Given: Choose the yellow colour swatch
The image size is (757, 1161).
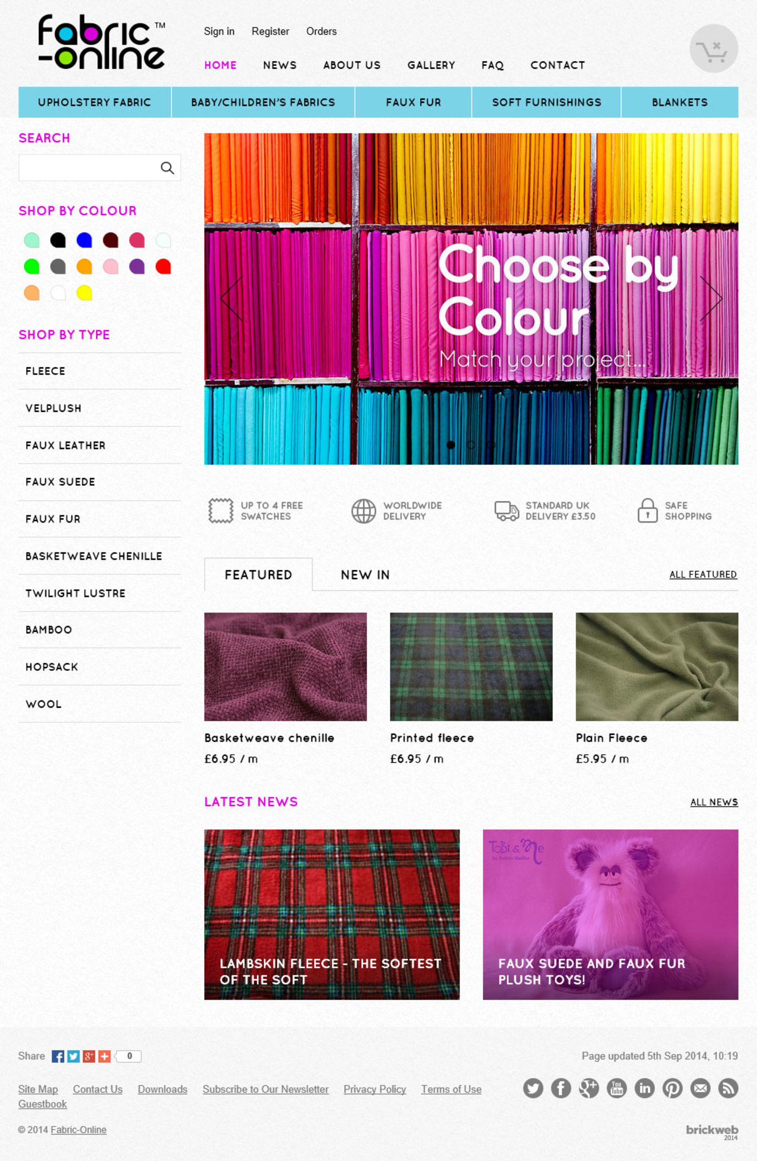Looking at the screenshot, I should (x=84, y=293).
